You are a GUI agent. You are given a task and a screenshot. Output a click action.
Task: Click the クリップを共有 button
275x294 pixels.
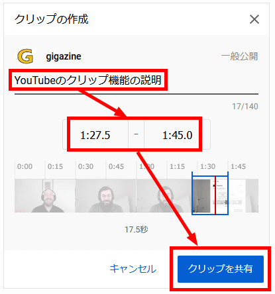click(x=221, y=269)
